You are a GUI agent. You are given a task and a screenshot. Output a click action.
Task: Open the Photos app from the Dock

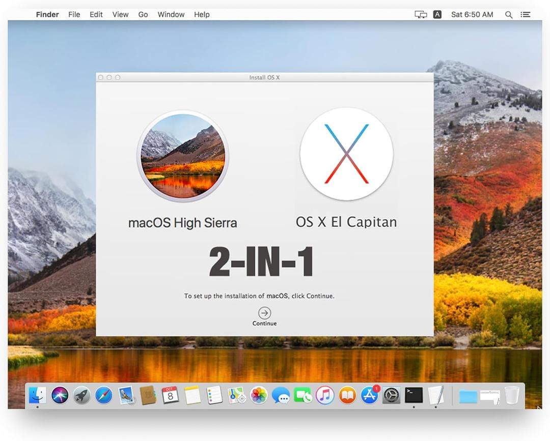coord(259,395)
